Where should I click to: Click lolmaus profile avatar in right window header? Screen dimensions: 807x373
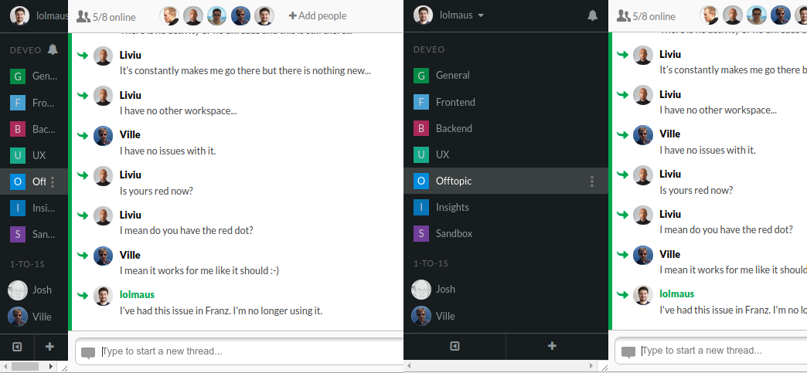pos(423,15)
